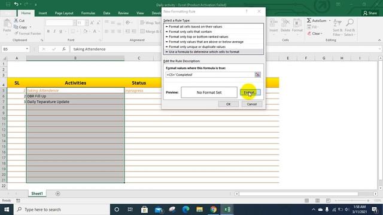This screenshot has width=383, height=215.
Task: Open the Home ribbon tab
Action: click(26, 13)
